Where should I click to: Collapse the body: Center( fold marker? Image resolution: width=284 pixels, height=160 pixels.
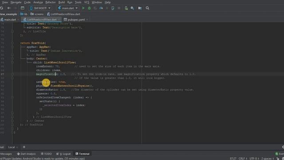click(12, 59)
